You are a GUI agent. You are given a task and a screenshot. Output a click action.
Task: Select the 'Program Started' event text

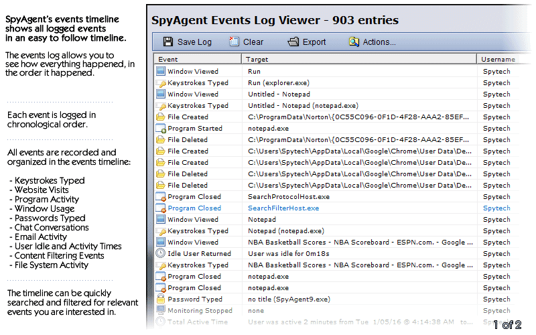[195, 128]
